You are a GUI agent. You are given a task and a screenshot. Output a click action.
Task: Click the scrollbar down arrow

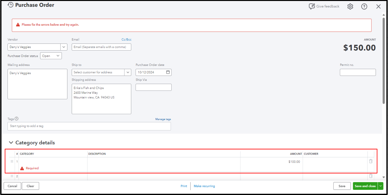click(x=384, y=177)
